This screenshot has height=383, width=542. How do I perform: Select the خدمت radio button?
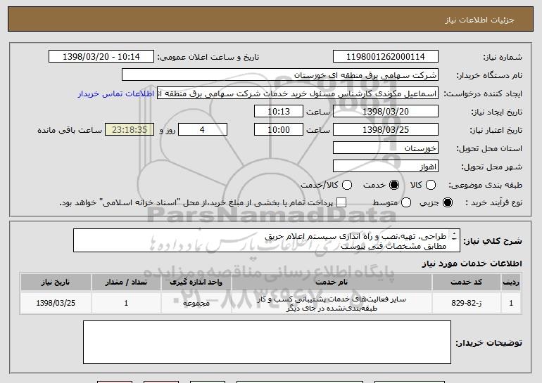(393, 185)
